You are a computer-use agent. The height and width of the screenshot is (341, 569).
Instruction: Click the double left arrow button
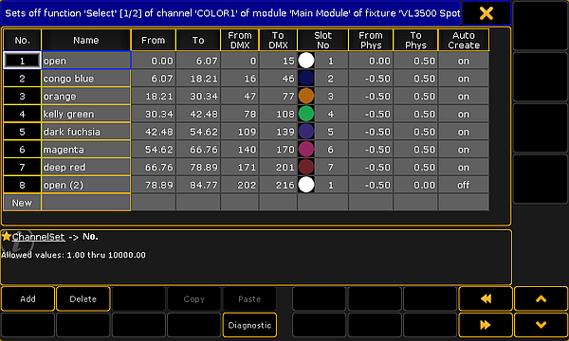486,299
